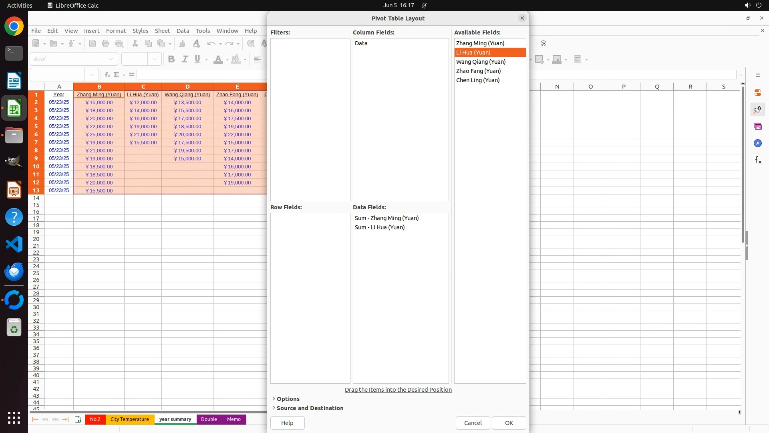Select Wang Qiang (Yuan) in Available Fields
The height and width of the screenshot is (433, 769).
point(481,62)
